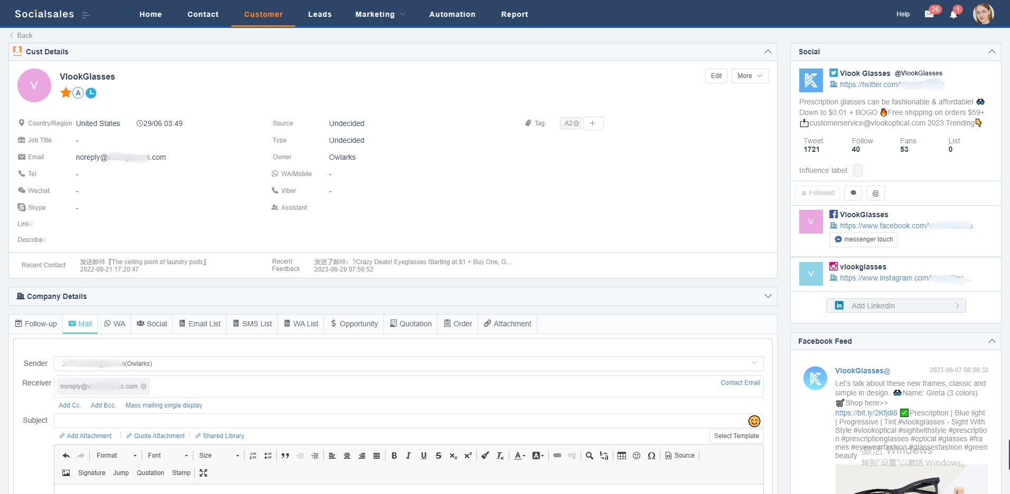Switch to the Follow-up tab
This screenshot has width=1010, height=494.
point(36,324)
